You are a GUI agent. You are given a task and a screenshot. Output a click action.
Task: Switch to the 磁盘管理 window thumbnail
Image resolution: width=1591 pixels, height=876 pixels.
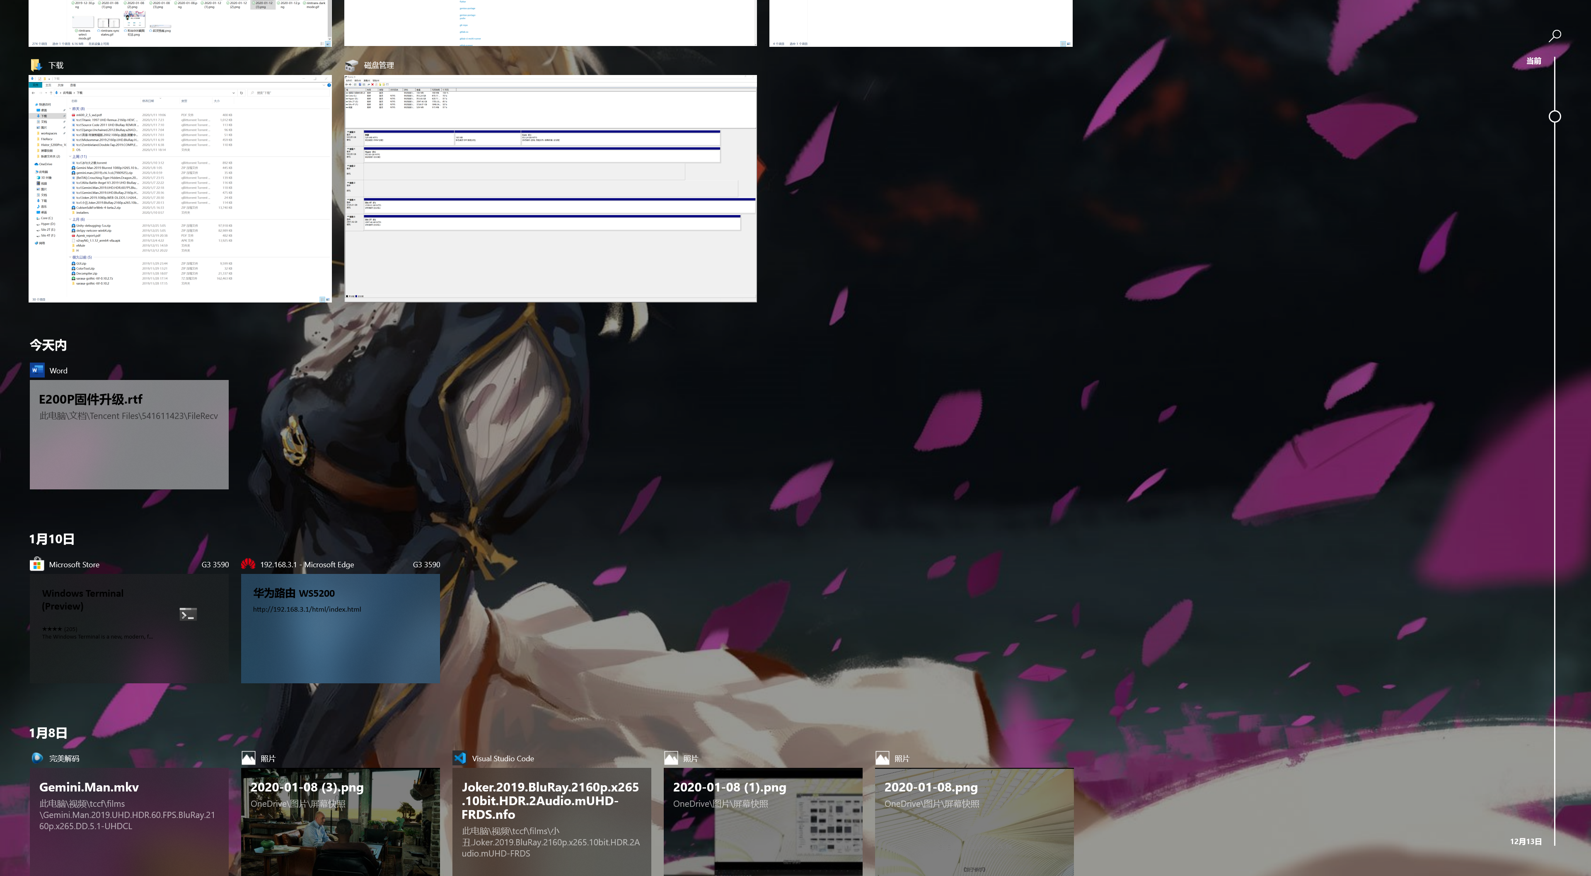coord(550,189)
